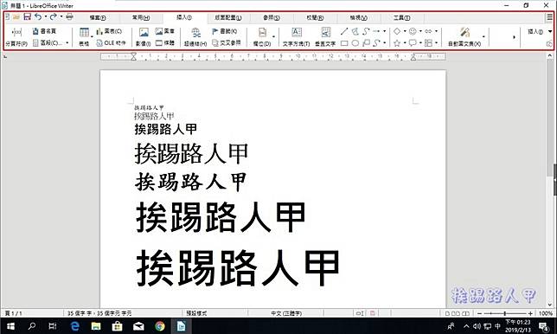Click the Section (區段) button
Viewport: 557px width, 334px height.
(48, 43)
